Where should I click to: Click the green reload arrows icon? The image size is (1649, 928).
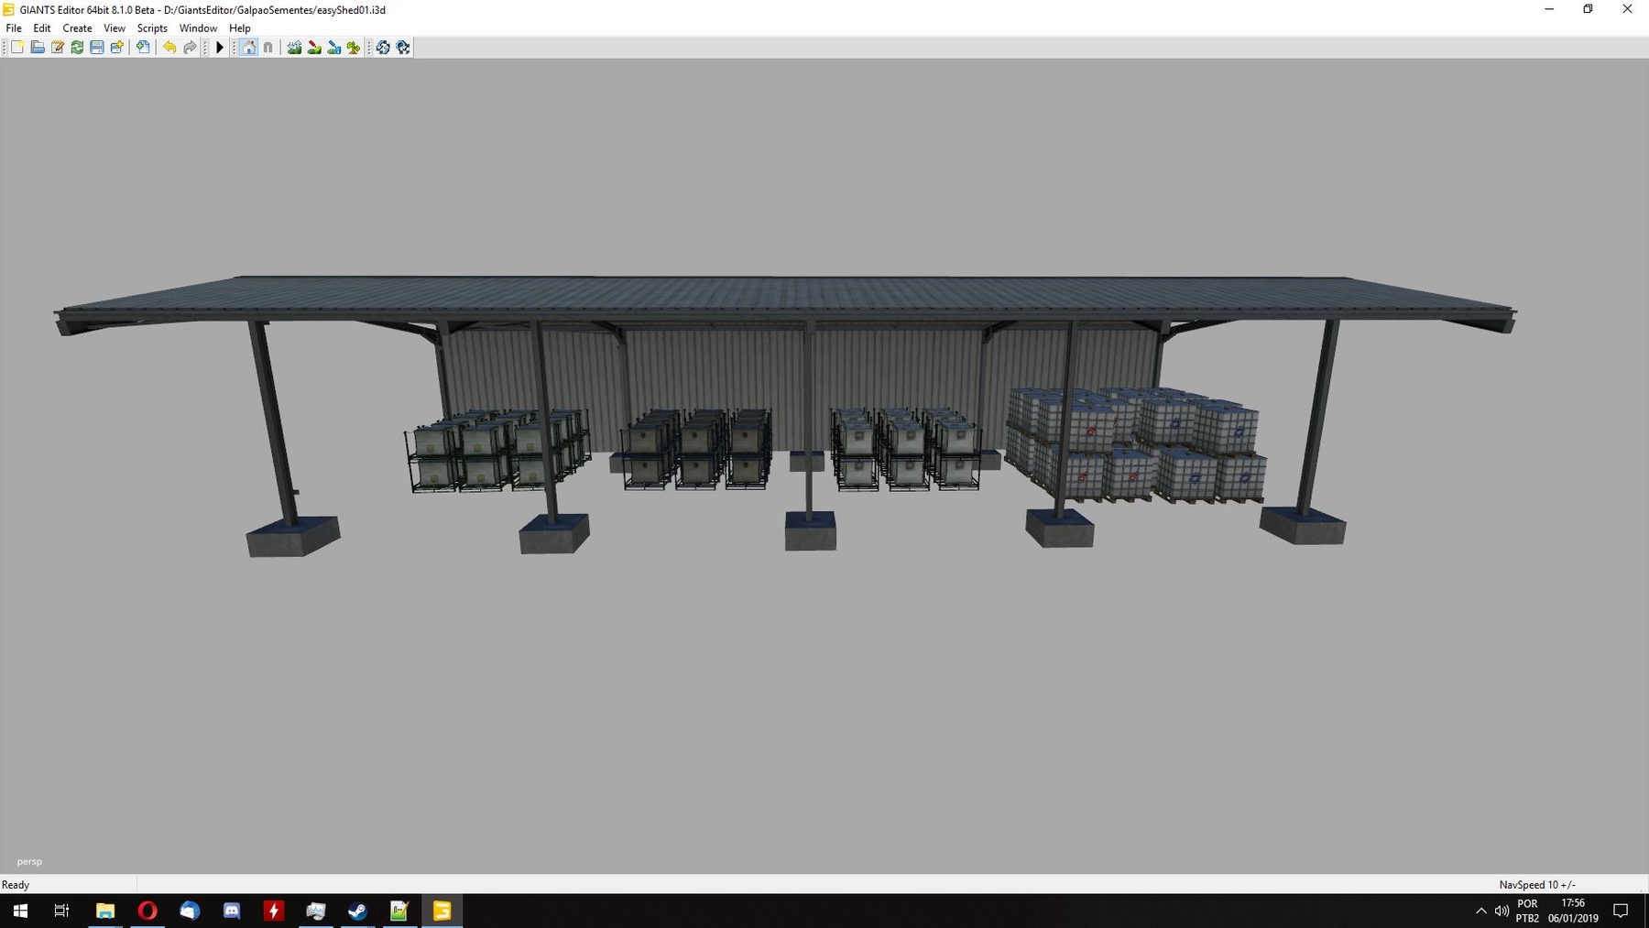77,48
